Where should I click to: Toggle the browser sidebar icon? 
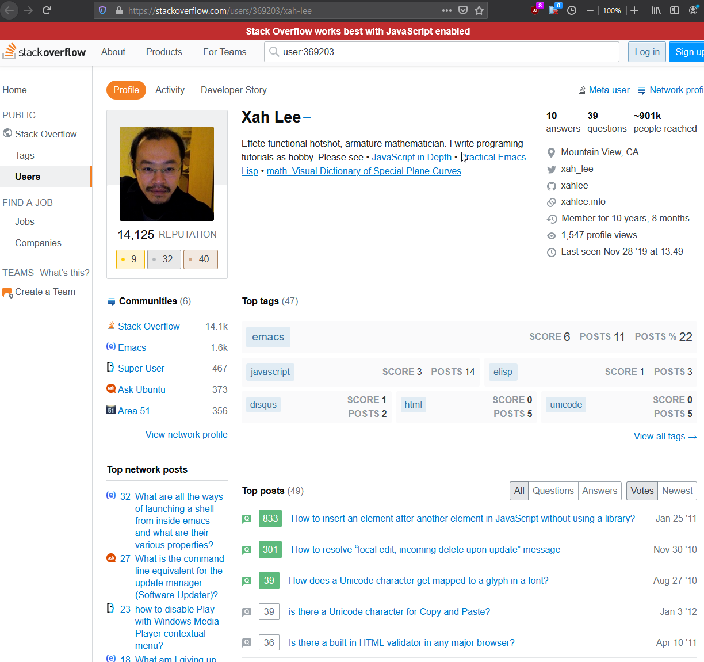coord(675,10)
